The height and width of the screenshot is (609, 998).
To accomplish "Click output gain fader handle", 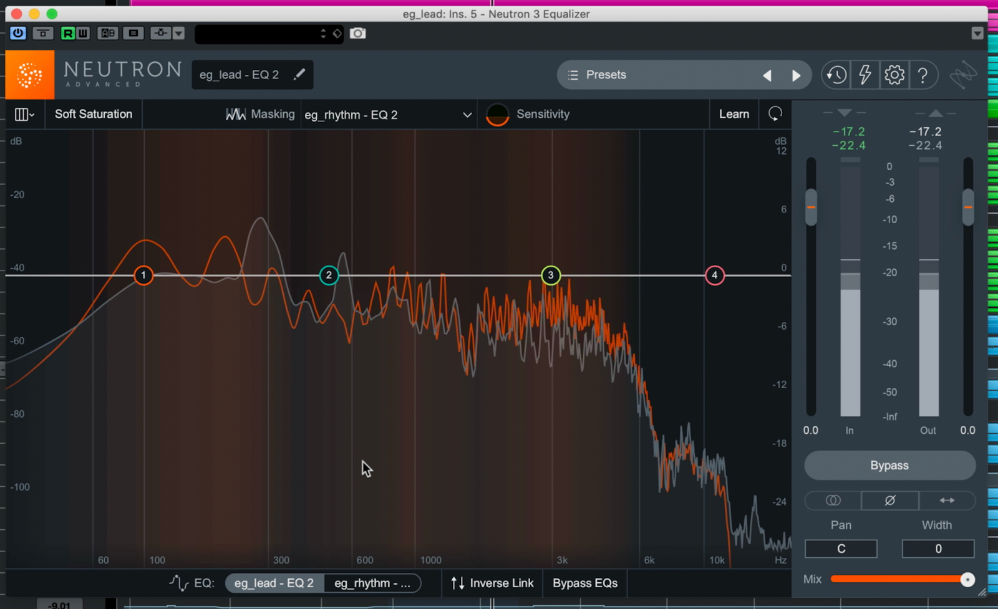I will [x=968, y=207].
